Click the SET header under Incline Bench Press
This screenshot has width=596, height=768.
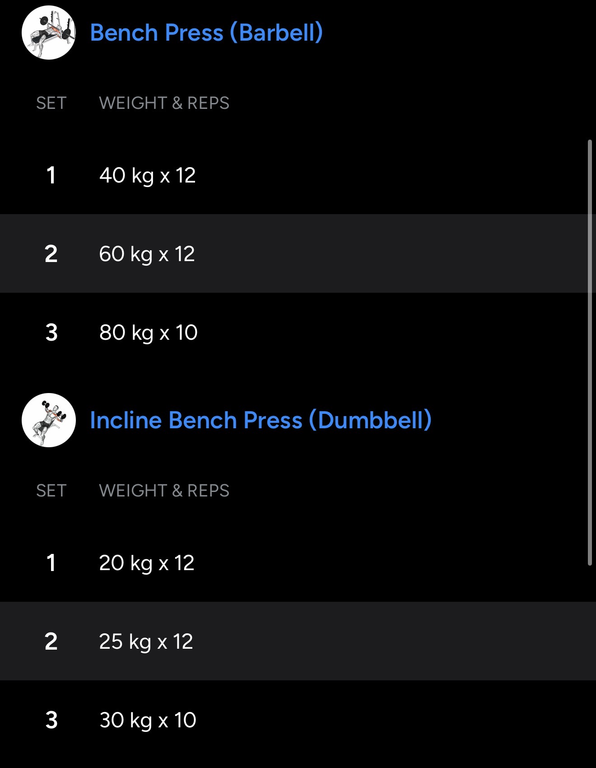(x=51, y=491)
